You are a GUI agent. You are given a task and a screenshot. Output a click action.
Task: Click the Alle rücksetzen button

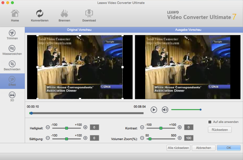point(178,148)
